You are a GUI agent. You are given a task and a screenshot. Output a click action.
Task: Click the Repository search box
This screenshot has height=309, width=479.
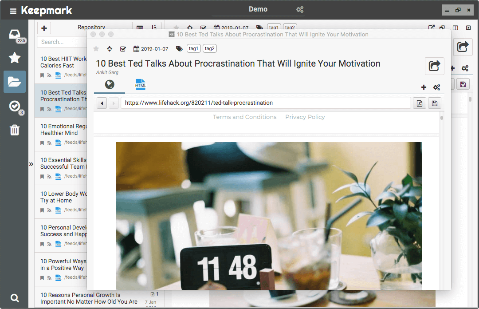tap(61, 42)
